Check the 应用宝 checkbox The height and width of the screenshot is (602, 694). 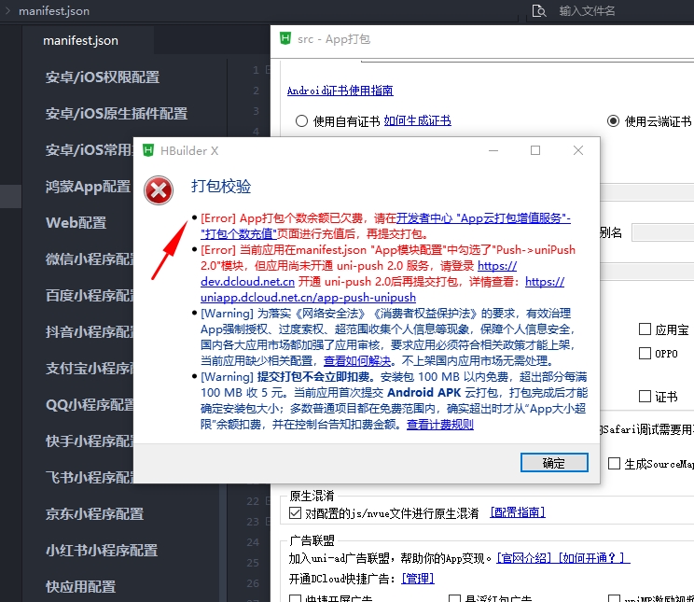click(x=645, y=329)
